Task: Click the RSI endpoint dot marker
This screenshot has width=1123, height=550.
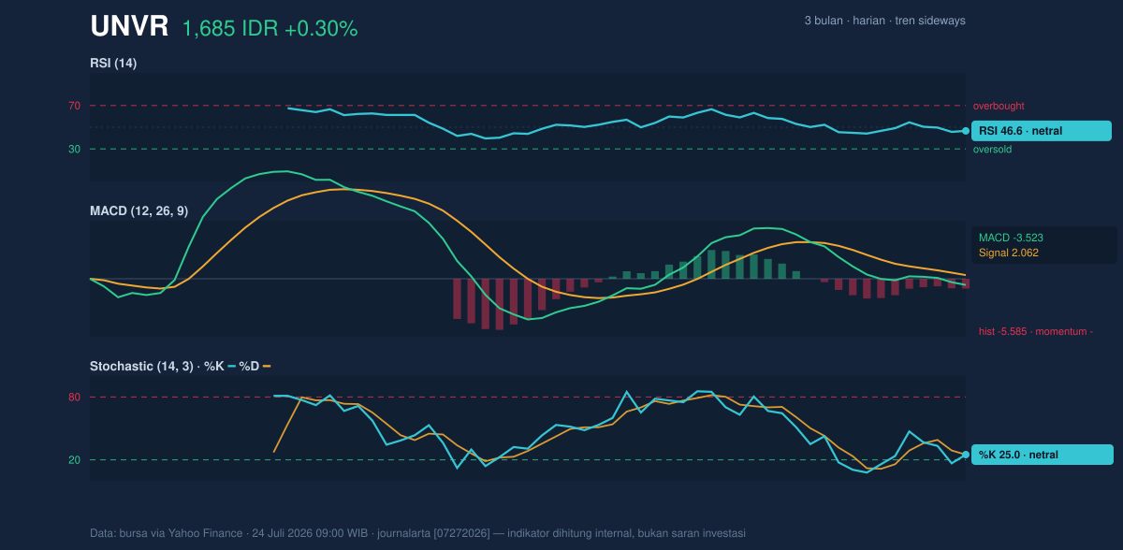Action: 966,131
